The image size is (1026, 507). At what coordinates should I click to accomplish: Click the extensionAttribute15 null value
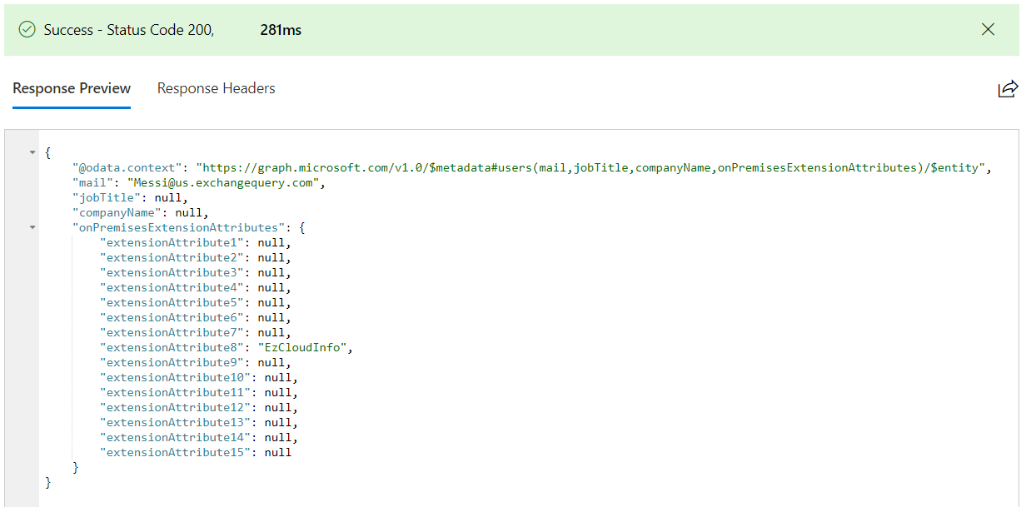point(277,452)
